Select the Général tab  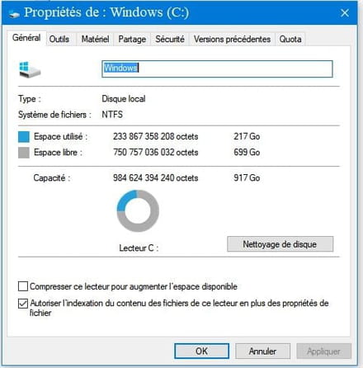click(26, 38)
